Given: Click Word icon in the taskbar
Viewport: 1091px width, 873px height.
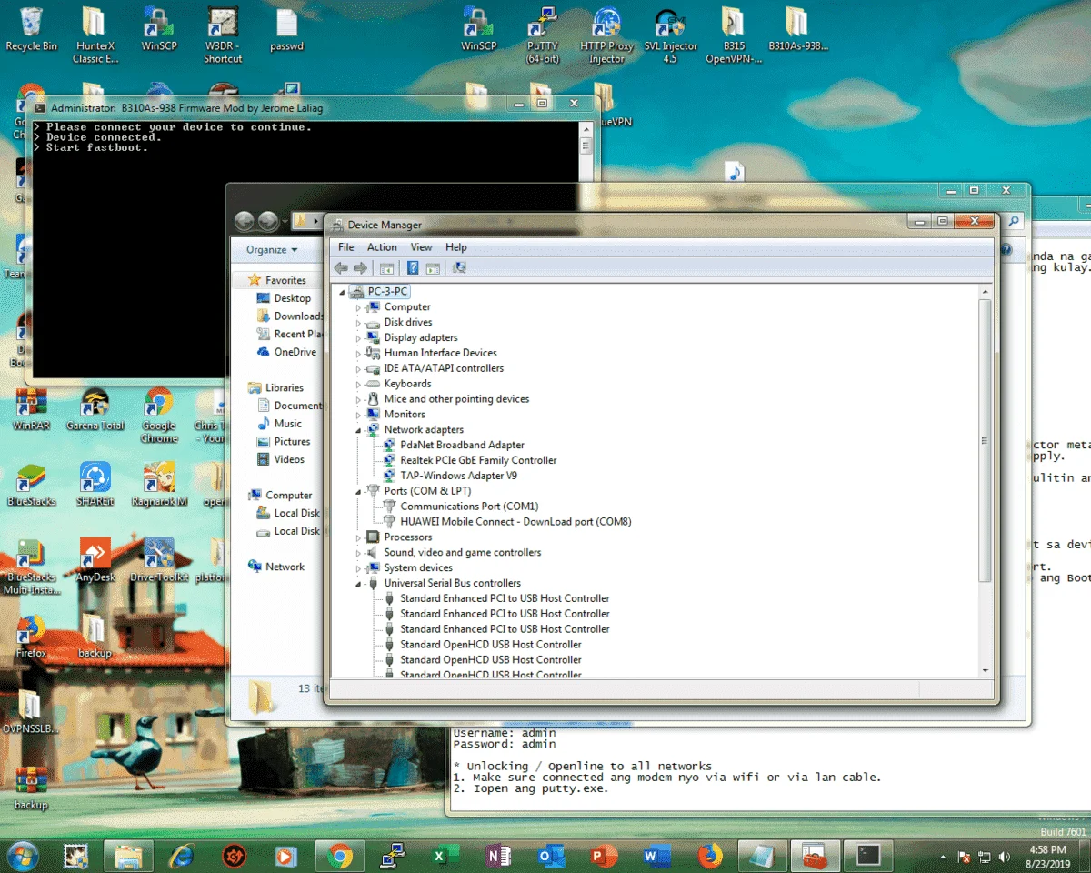Looking at the screenshot, I should pos(656,855).
